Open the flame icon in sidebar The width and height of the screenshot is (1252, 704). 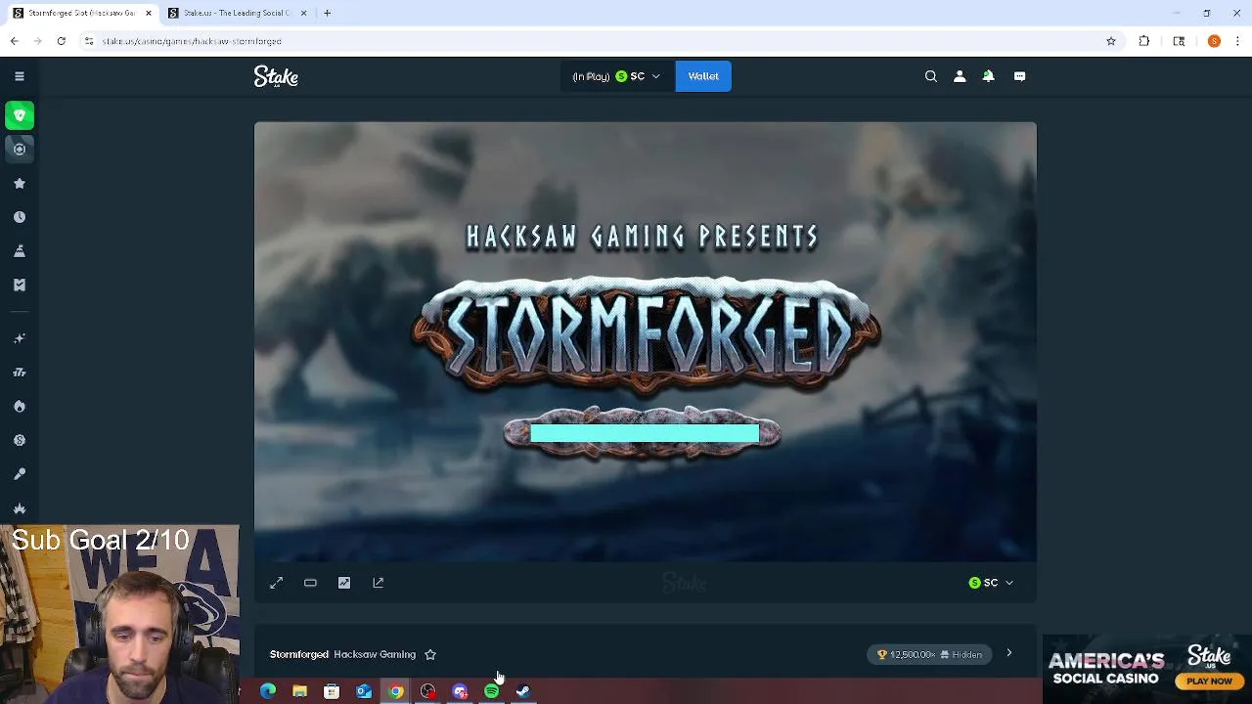pyautogui.click(x=19, y=406)
